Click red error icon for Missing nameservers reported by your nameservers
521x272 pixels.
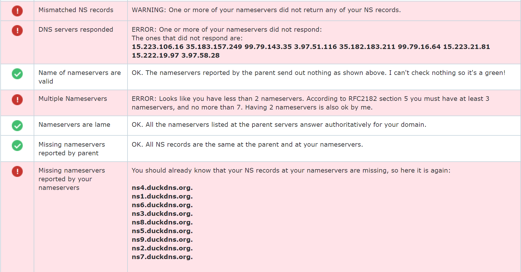coord(17,171)
